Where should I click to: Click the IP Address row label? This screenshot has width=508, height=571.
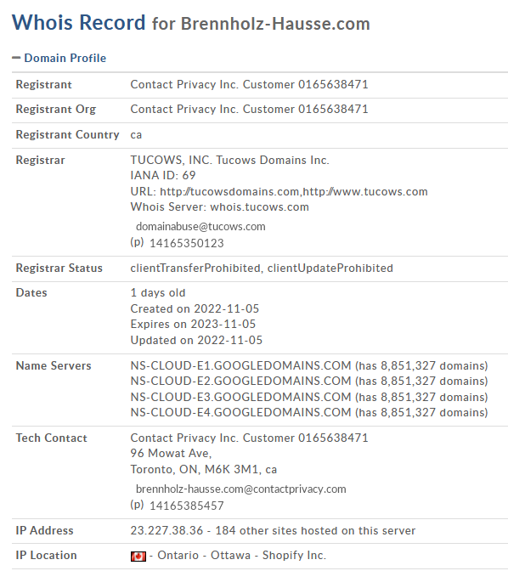tap(44, 530)
